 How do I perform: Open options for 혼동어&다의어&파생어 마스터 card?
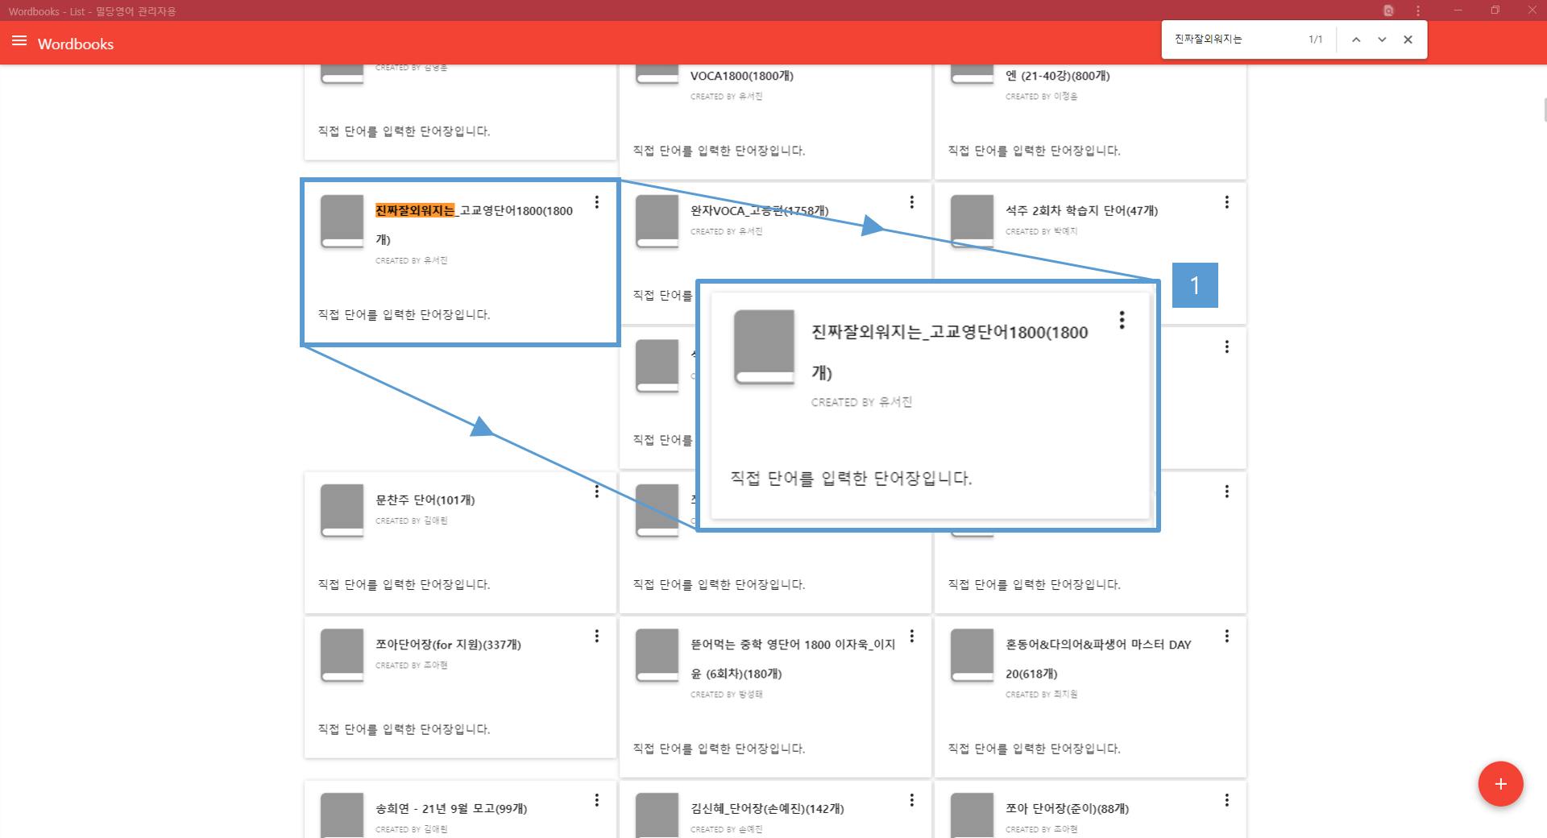[1226, 637]
